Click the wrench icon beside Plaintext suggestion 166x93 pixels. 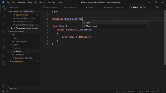tap(84, 26)
